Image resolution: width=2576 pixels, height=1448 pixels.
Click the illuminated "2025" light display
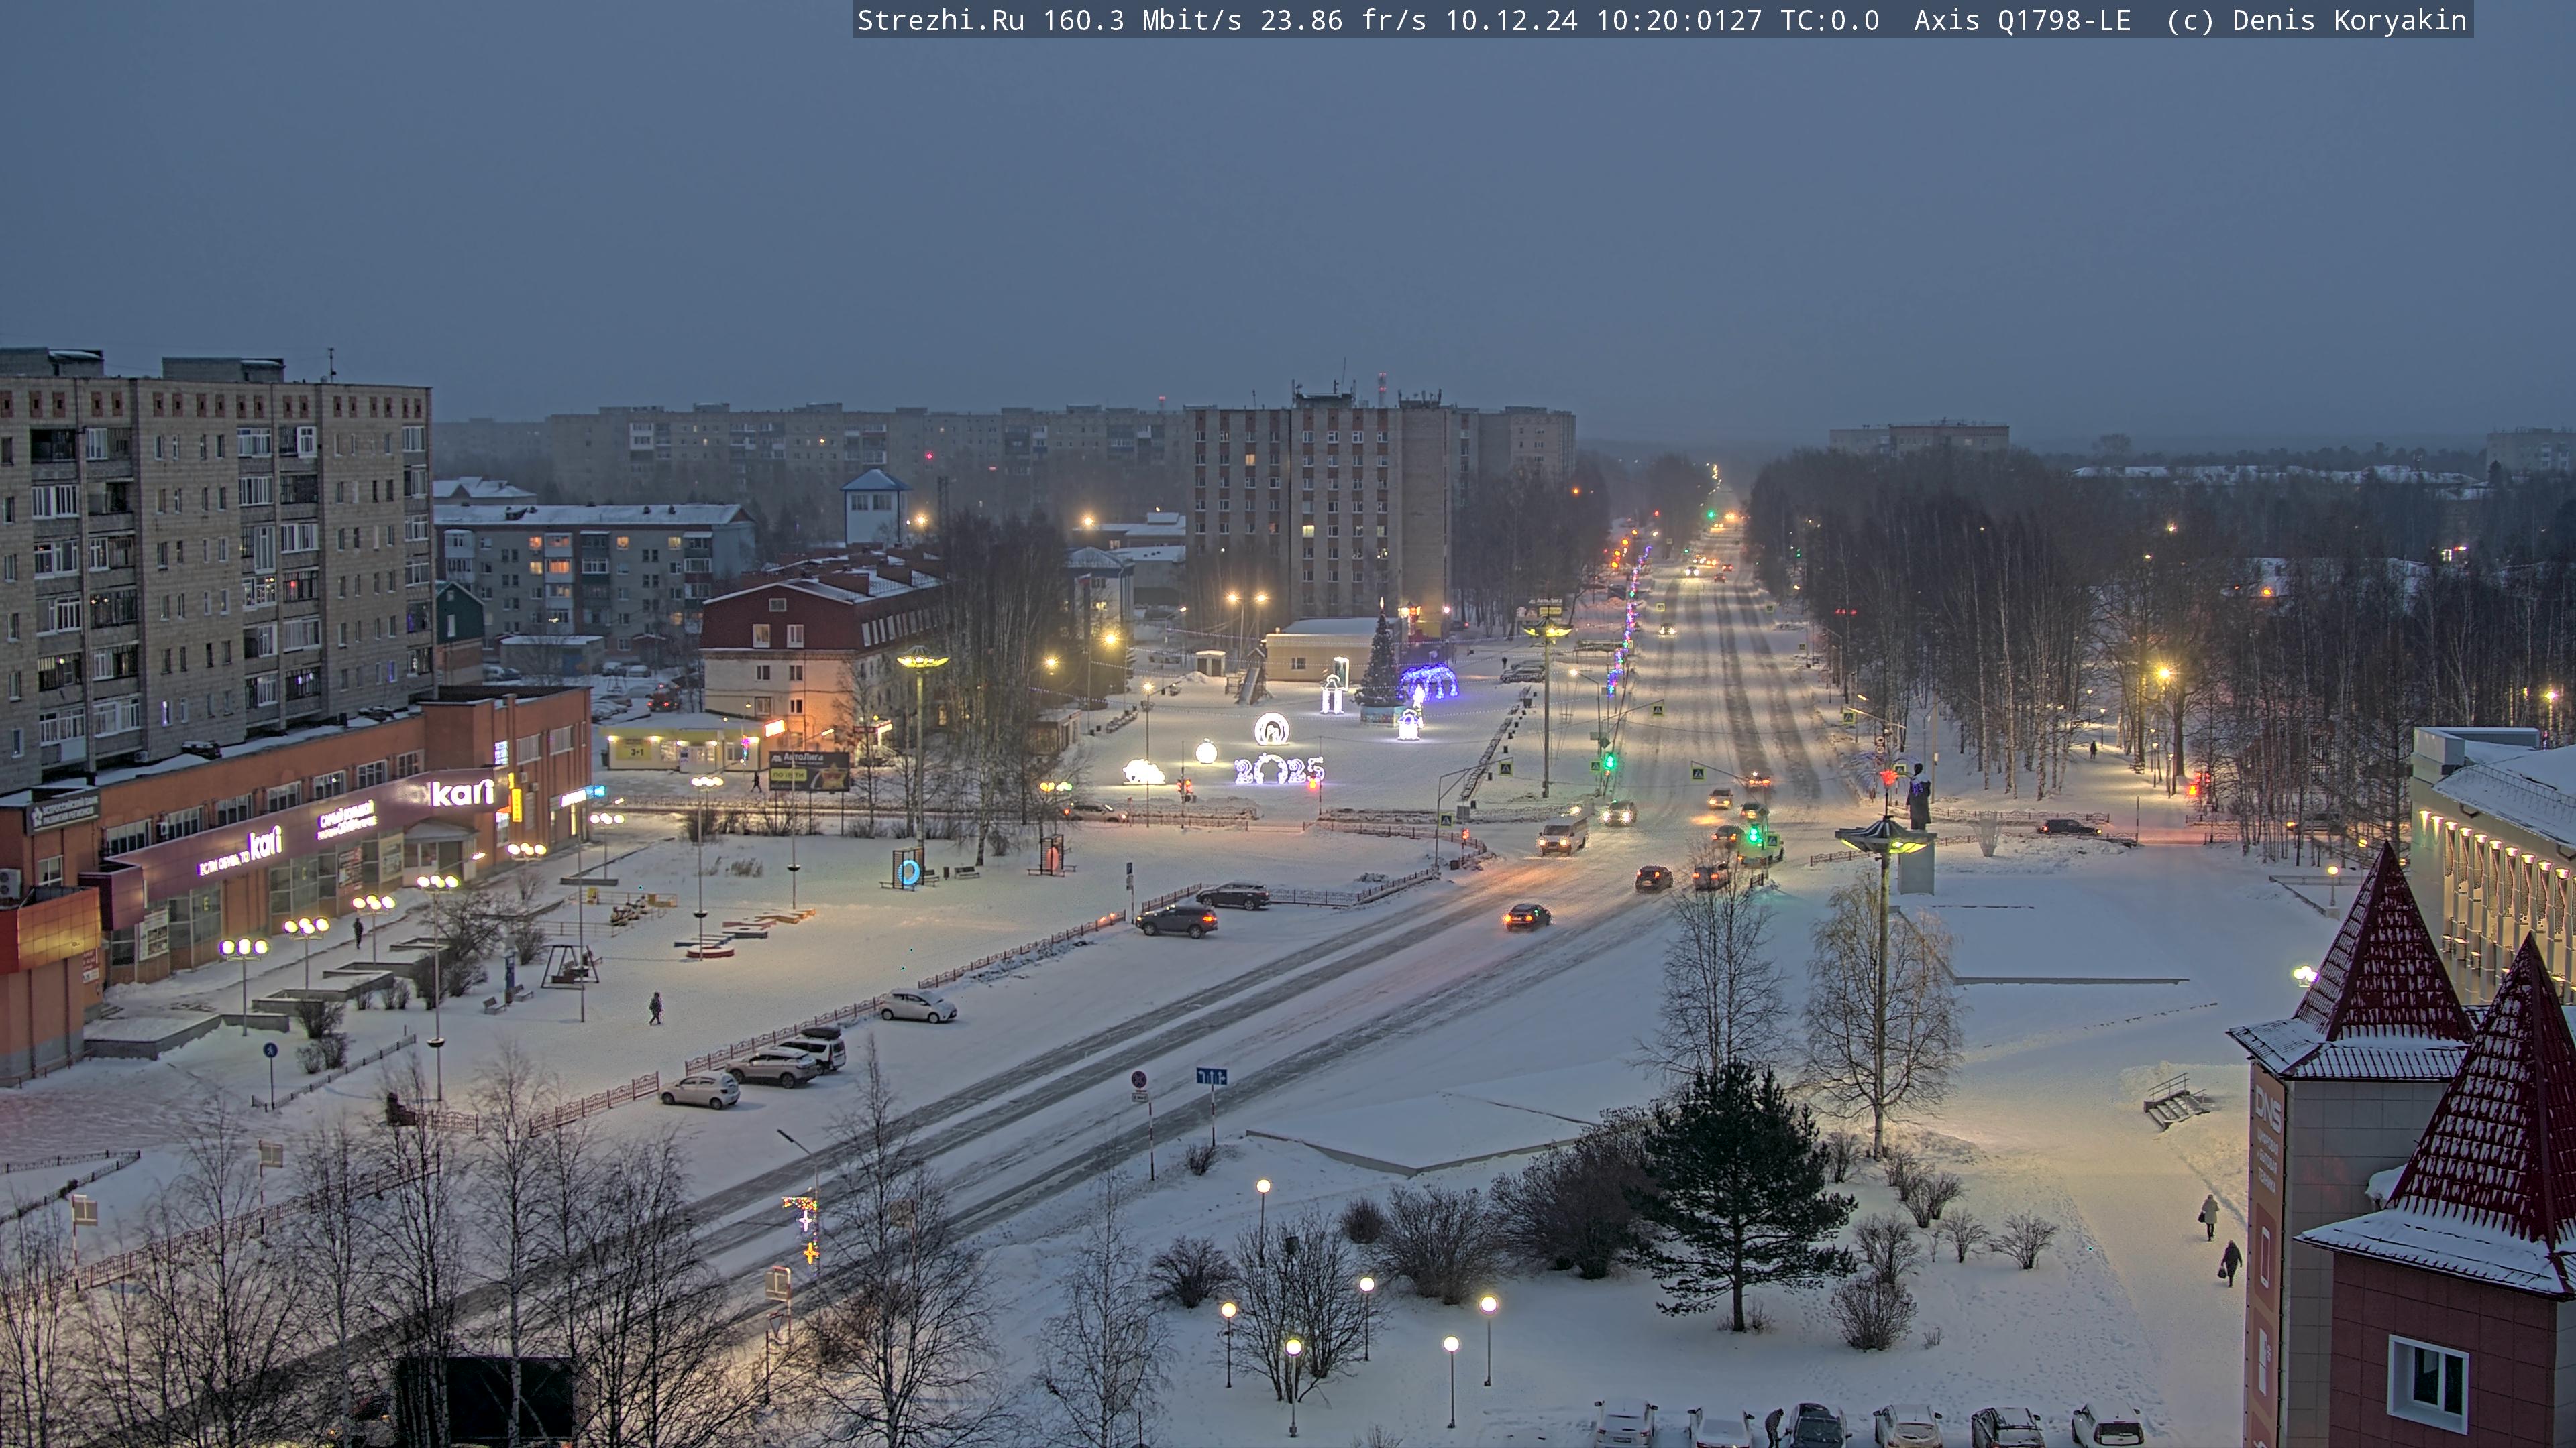(1279, 770)
